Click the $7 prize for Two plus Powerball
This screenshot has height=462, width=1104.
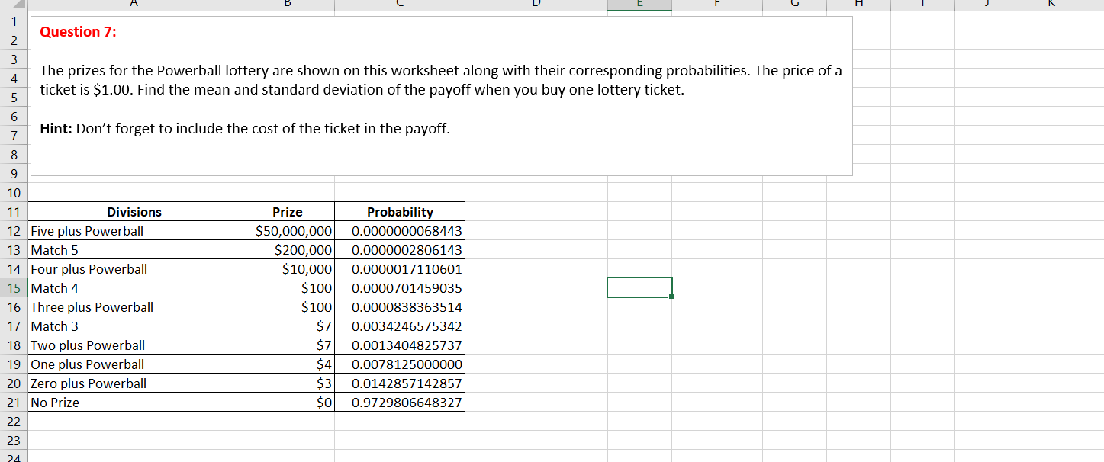287,345
